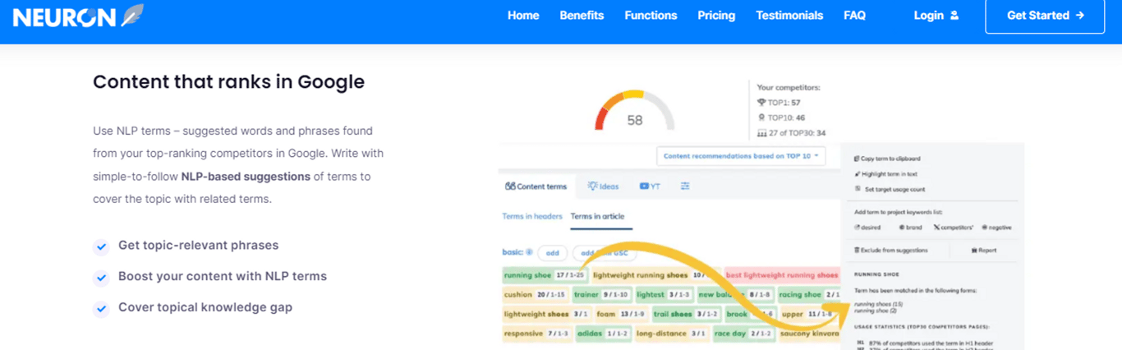Viewport: 1122px width, 350px height.
Task: Click the podium icon beside TOP30
Action: pyautogui.click(x=761, y=132)
